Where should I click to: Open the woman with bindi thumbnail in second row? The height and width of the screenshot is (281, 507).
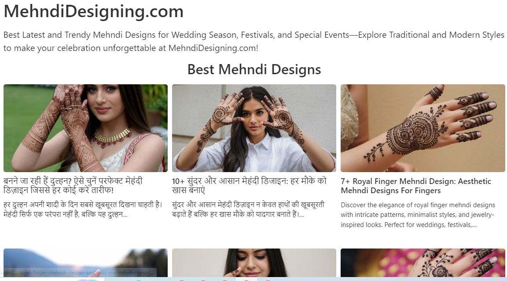pyautogui.click(x=254, y=263)
